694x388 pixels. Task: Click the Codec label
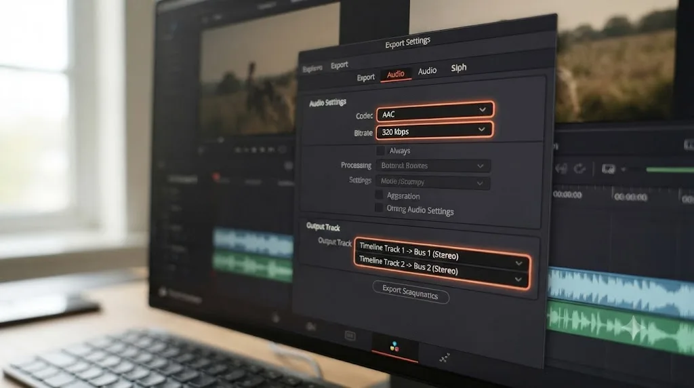pyautogui.click(x=364, y=115)
